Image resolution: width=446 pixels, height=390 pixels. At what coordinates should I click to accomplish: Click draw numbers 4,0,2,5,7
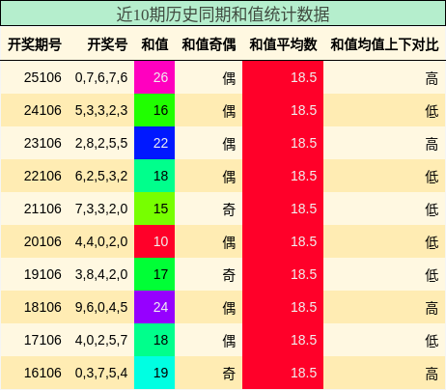click(x=101, y=340)
